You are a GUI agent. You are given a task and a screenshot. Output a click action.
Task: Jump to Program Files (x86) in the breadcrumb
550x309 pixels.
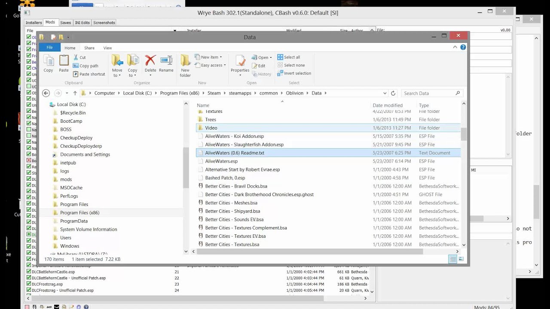pos(180,93)
